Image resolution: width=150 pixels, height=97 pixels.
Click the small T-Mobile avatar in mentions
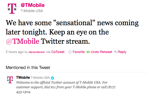[x=10, y=80]
